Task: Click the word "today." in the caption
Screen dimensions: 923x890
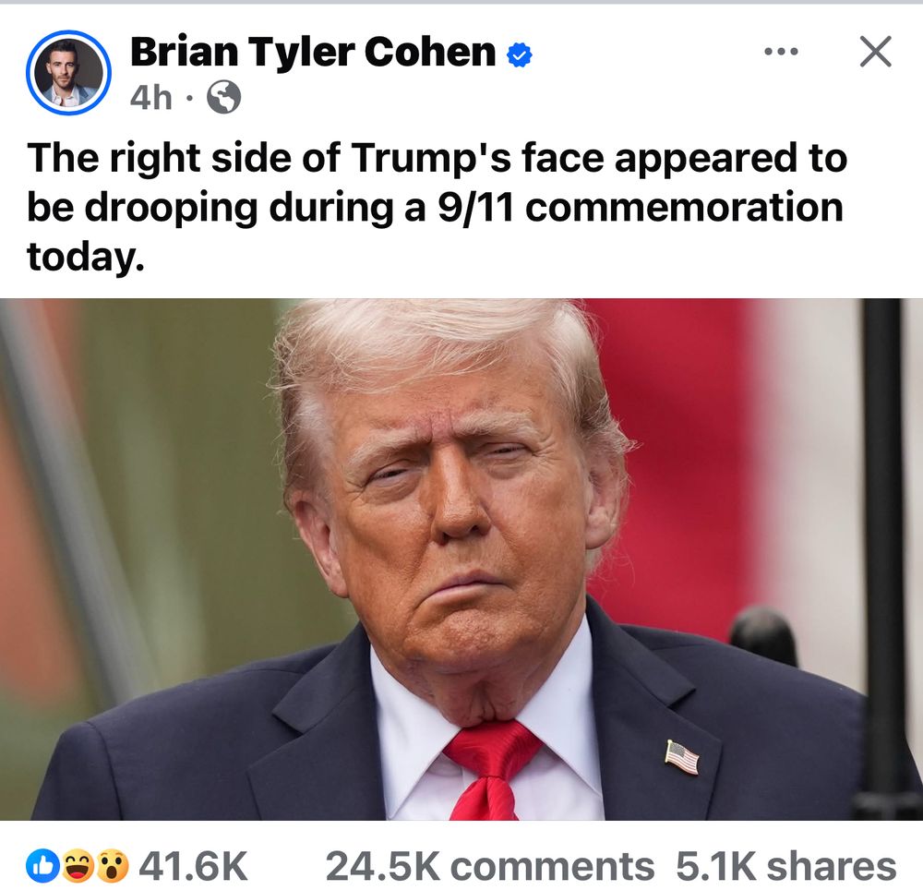Action: 85,258
